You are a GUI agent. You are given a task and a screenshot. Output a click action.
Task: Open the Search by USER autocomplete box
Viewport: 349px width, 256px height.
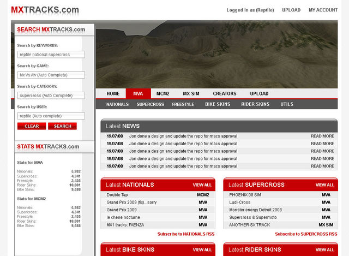point(51,116)
